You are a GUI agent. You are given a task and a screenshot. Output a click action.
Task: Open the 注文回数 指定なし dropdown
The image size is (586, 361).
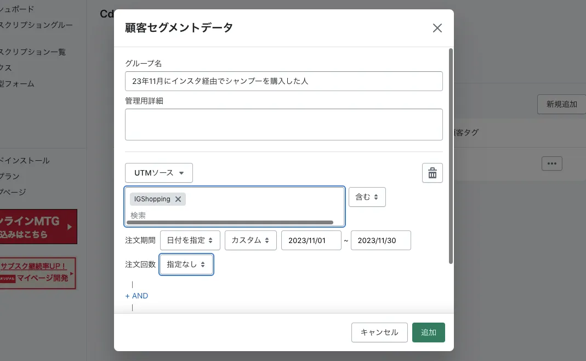186,264
